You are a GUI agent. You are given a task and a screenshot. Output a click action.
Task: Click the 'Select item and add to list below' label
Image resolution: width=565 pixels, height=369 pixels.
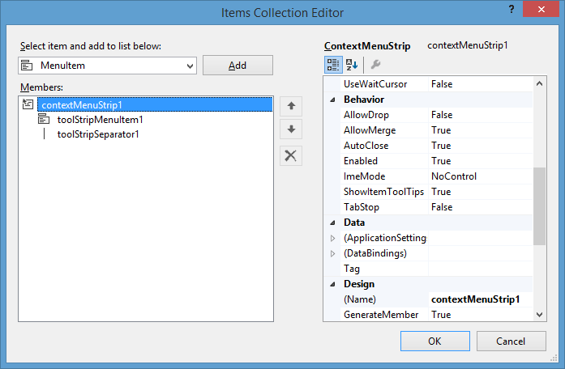pos(91,46)
